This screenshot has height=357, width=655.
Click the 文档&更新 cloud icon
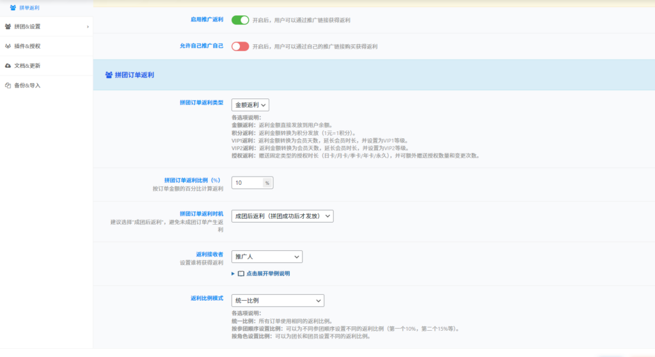tap(8, 66)
